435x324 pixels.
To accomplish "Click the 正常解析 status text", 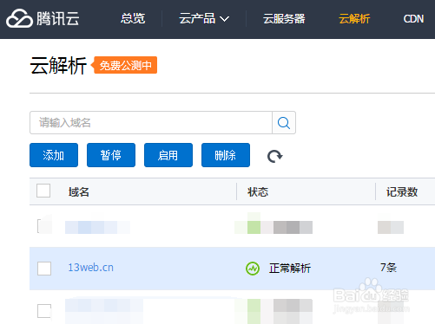I will tap(290, 269).
